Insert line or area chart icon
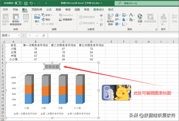Viewport: 179px width, 121px height. [117, 19]
